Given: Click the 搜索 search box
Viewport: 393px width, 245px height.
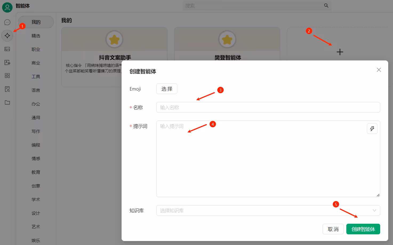Looking at the screenshot, I should (257, 6).
